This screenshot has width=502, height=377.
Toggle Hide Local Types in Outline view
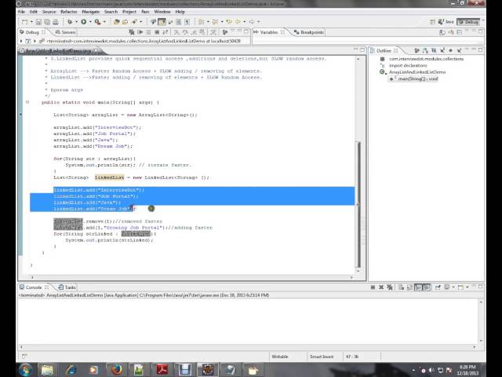pyautogui.click(x=459, y=50)
